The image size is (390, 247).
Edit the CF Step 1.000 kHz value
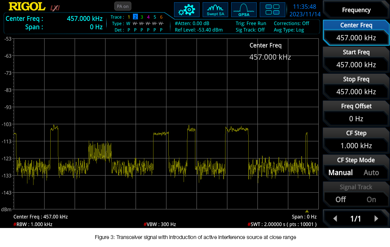356,146
